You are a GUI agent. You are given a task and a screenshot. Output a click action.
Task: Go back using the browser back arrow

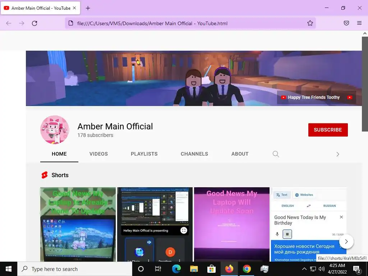tap(9, 23)
